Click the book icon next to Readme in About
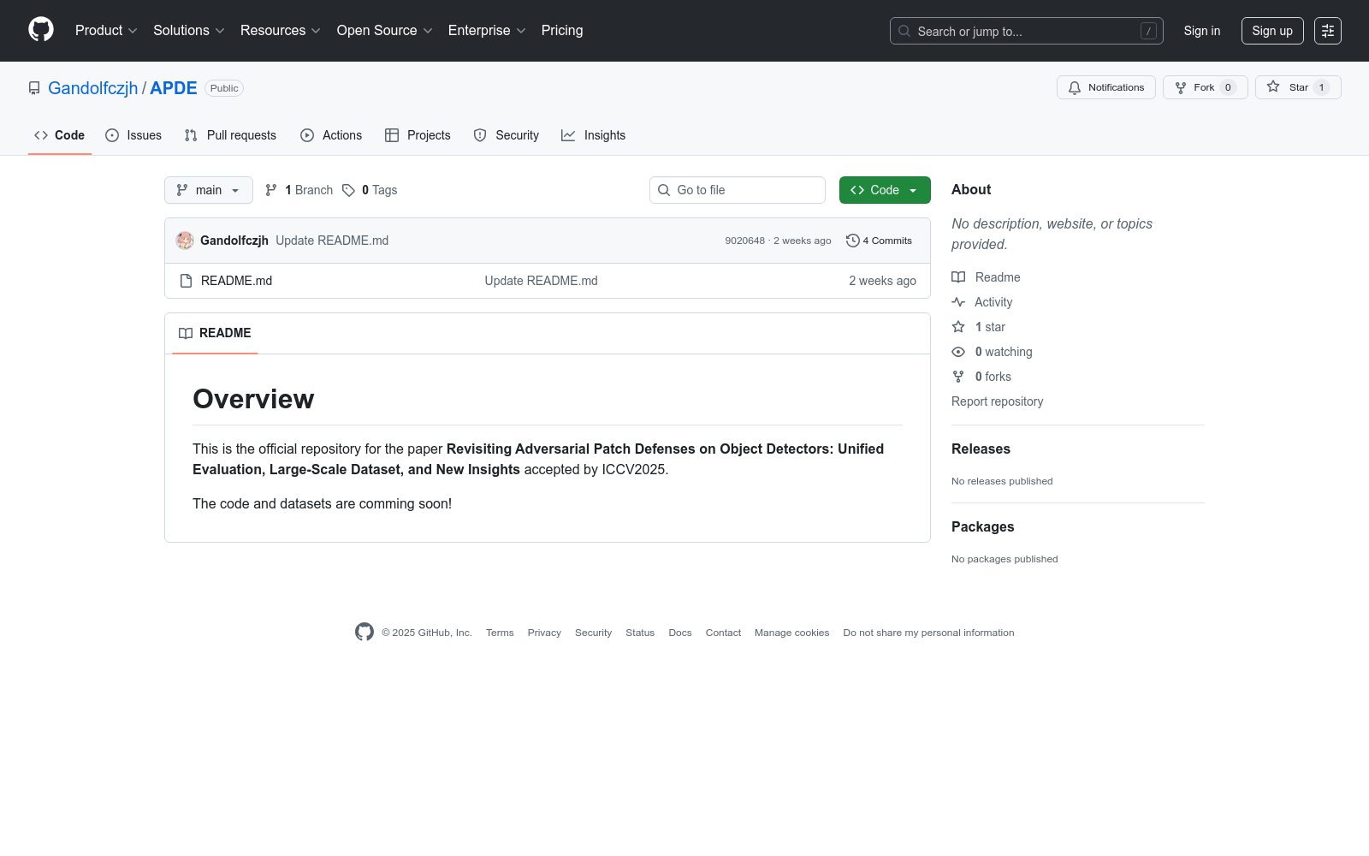 point(958,277)
